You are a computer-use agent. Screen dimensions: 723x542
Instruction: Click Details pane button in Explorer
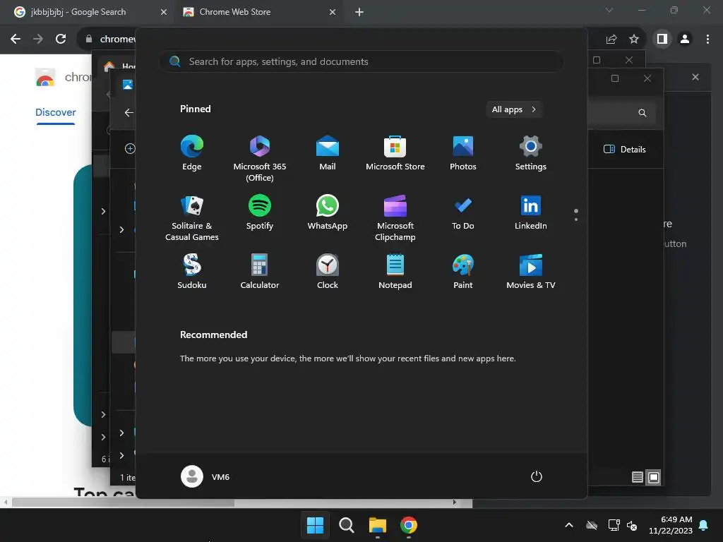[x=625, y=150]
